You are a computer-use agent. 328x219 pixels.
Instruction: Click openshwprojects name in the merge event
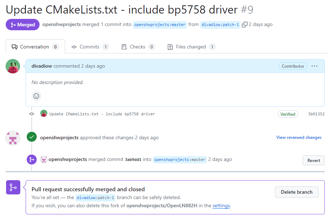click(x=68, y=160)
